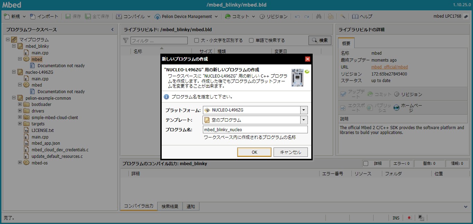This screenshot has height=224, width=473.
Task: Click the undo arrow in the toolbar
Action: tap(297, 16)
